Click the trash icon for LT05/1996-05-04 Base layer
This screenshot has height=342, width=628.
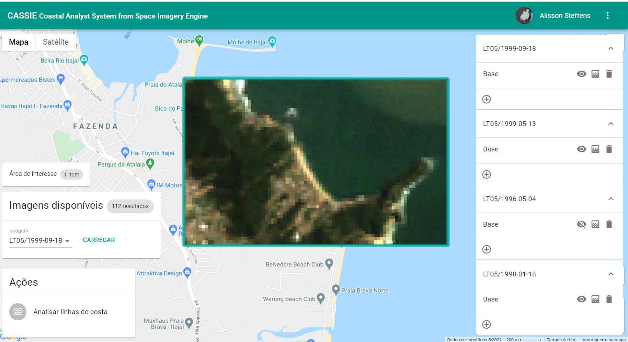(609, 224)
